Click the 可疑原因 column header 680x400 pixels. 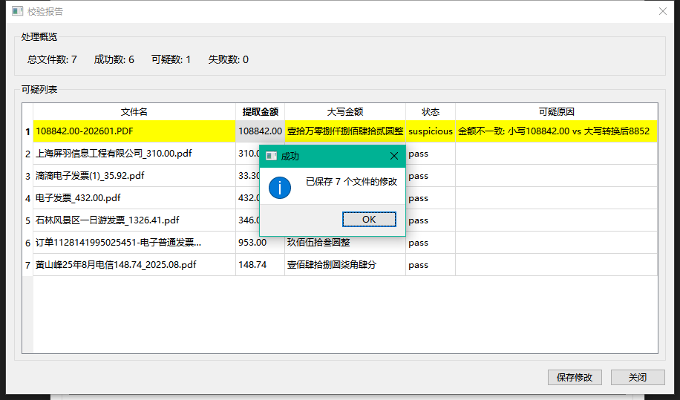[x=556, y=112]
